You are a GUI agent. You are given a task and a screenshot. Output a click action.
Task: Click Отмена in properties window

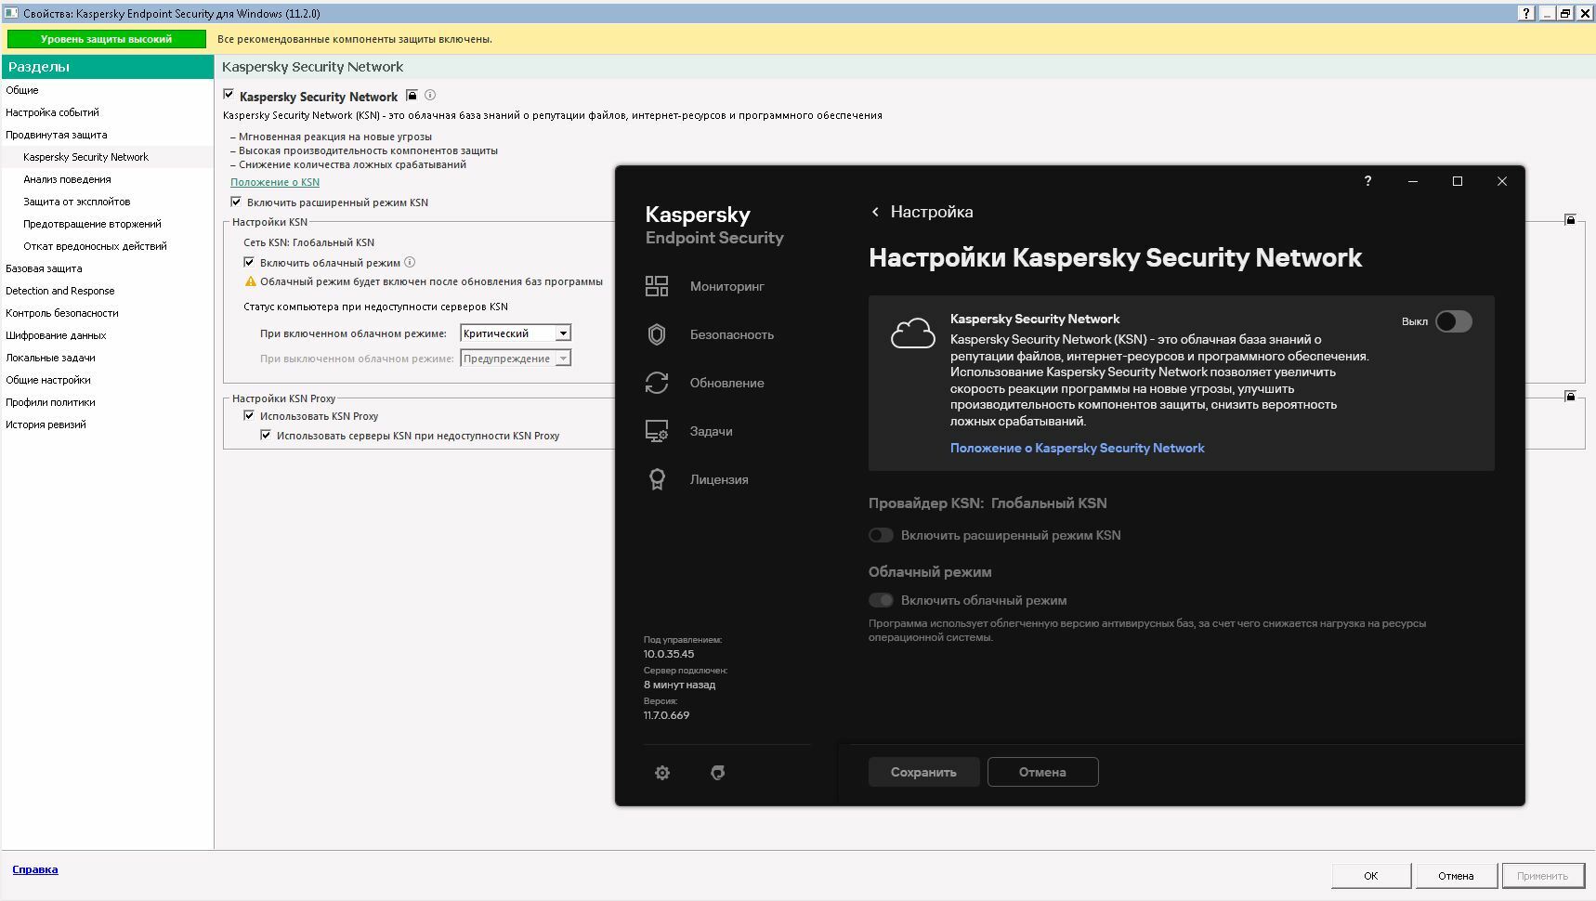click(x=1456, y=876)
